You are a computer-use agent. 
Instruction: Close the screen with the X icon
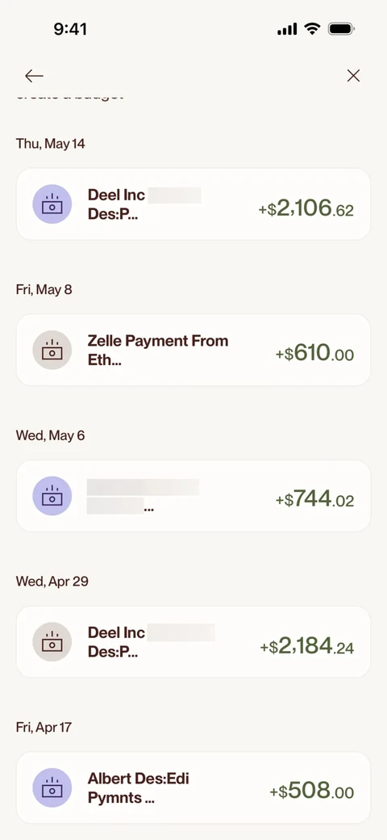(353, 76)
